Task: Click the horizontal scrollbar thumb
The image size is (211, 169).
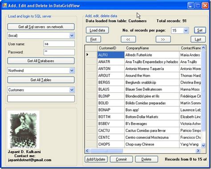Action: pyautogui.click(x=106, y=151)
